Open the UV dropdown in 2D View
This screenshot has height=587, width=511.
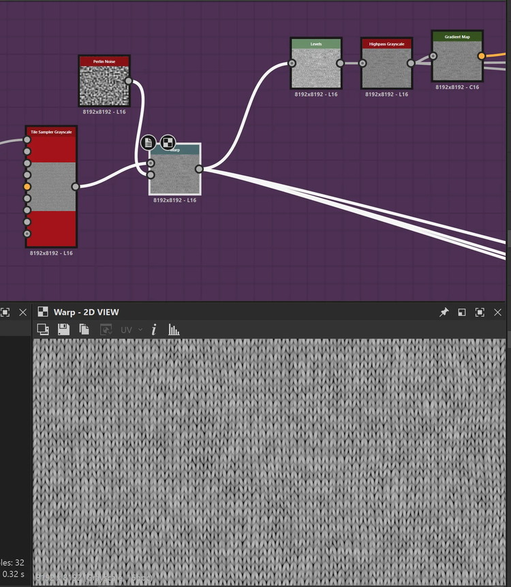pos(131,330)
